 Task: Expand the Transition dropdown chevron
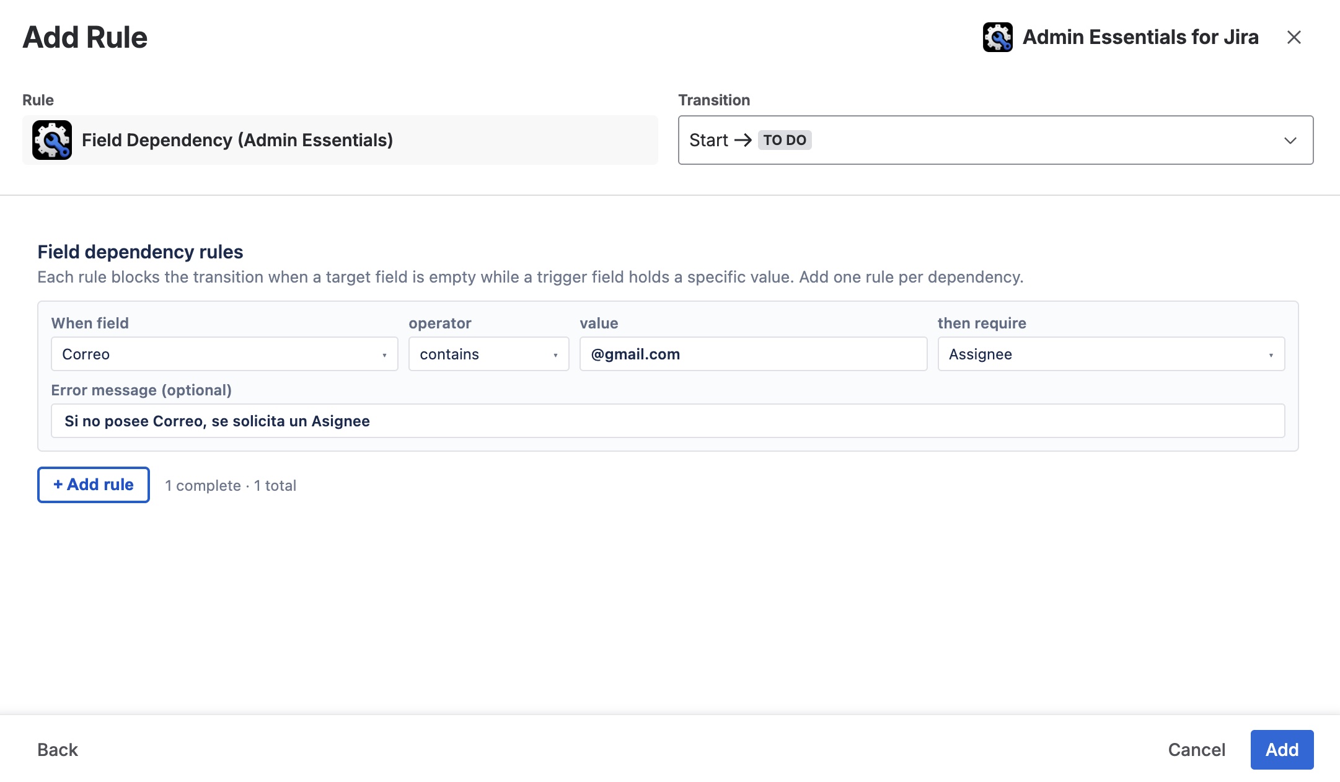pyautogui.click(x=1290, y=141)
